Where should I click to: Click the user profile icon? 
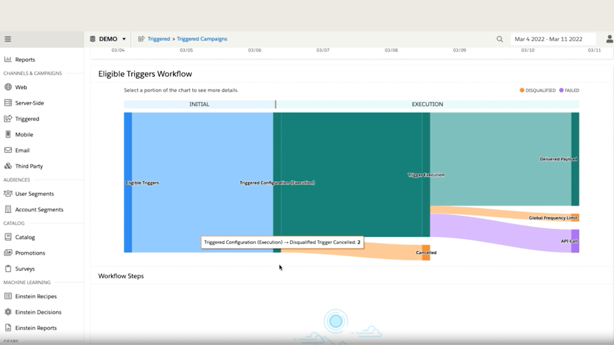coord(609,39)
